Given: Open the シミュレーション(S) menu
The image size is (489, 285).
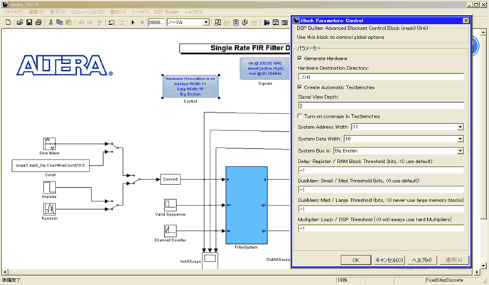Looking at the screenshot, I should (x=87, y=13).
